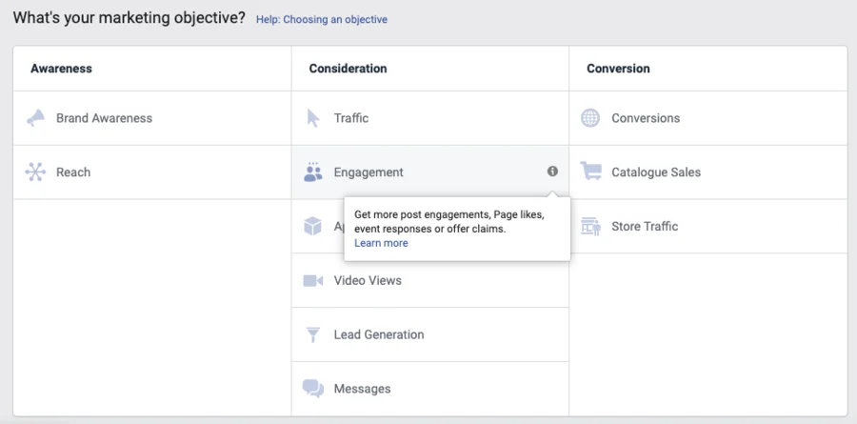Click the Awareness column header
This screenshot has width=857, height=424.
(x=61, y=69)
